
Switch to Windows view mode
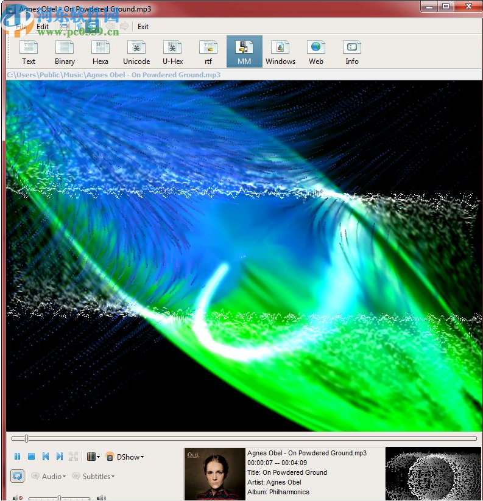[280, 52]
